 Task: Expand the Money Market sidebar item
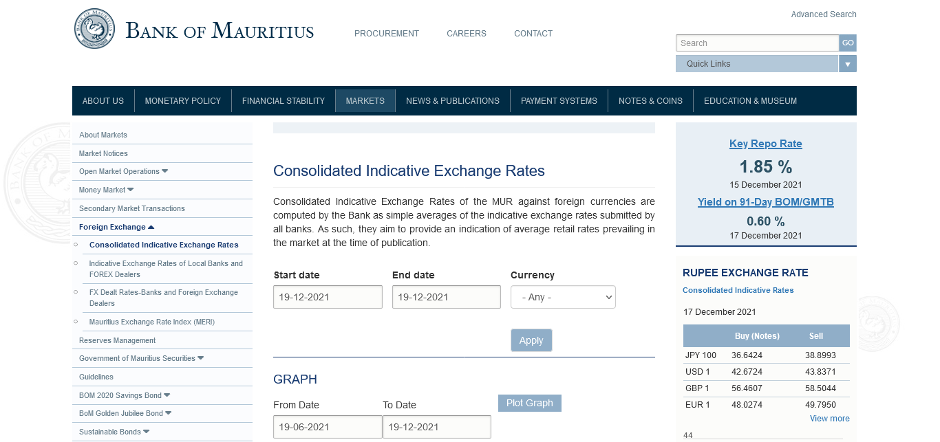[x=130, y=190]
